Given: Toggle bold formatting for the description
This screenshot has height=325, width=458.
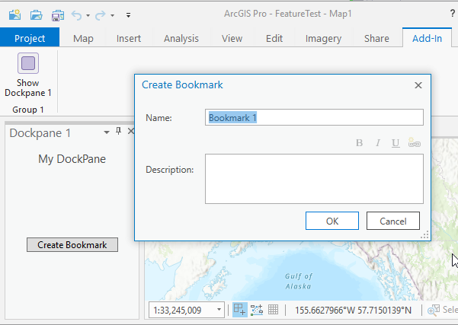Looking at the screenshot, I should click(x=360, y=142).
